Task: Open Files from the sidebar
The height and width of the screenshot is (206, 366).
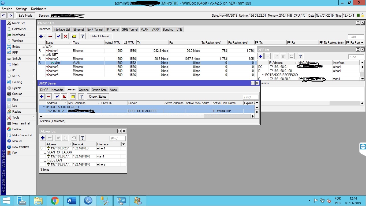Action: (x=15, y=100)
